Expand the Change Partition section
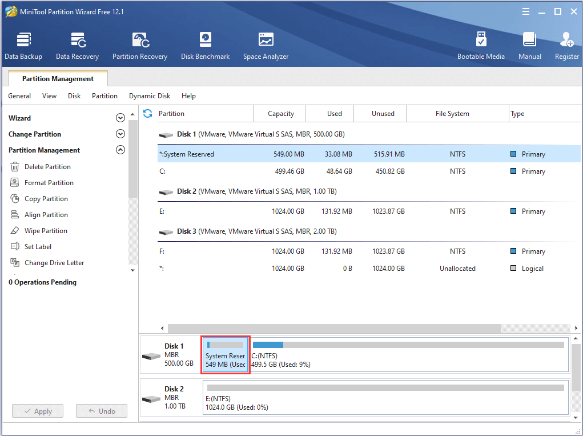 point(120,134)
